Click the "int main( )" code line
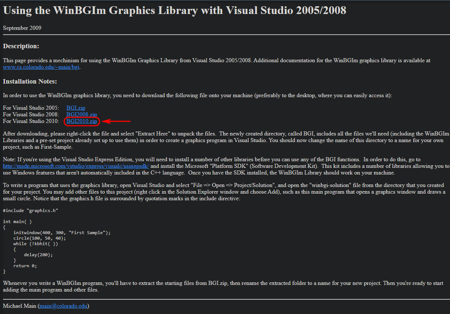 pyautogui.click(x=17, y=222)
